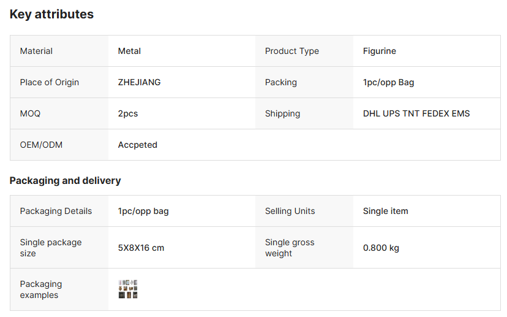
Task: Click the Packaging and delivery heading
Action: click(x=65, y=180)
